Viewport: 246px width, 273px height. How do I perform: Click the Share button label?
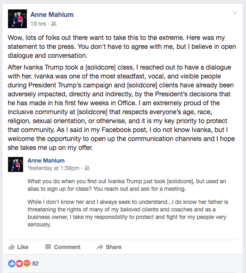pyautogui.click(x=114, y=247)
